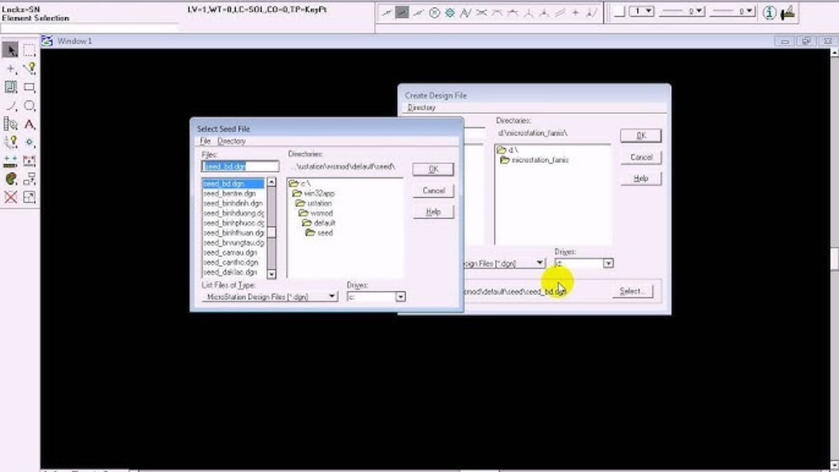Open the Patterns toolbox
Screen dimensions: 839x472
tap(10, 87)
